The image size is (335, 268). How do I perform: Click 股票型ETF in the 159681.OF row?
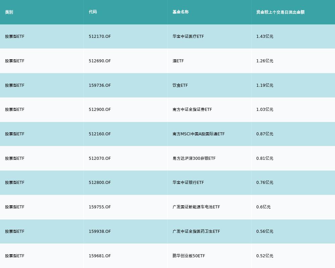(x=15, y=256)
